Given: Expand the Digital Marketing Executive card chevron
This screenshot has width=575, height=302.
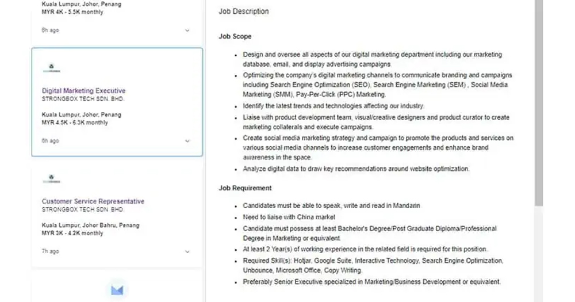Looking at the screenshot, I should [x=187, y=141].
